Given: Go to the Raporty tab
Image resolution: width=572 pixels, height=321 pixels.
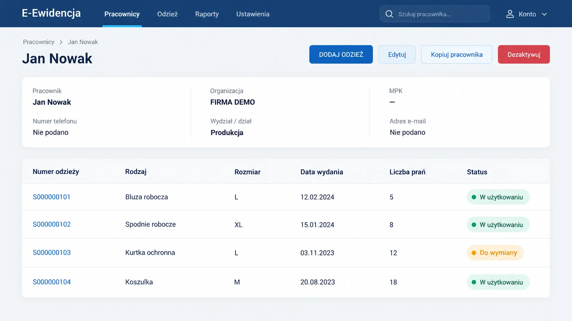Looking at the screenshot, I should [207, 14].
